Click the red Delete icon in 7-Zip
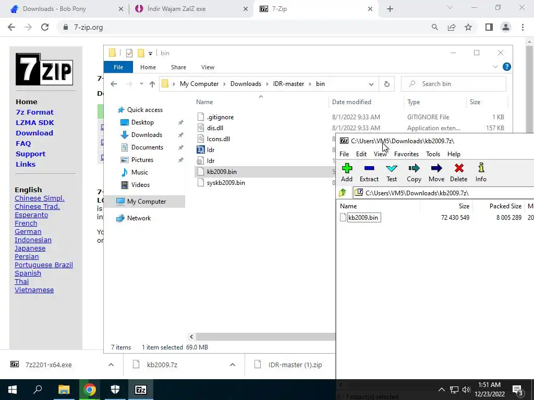534x400 pixels. click(x=458, y=172)
